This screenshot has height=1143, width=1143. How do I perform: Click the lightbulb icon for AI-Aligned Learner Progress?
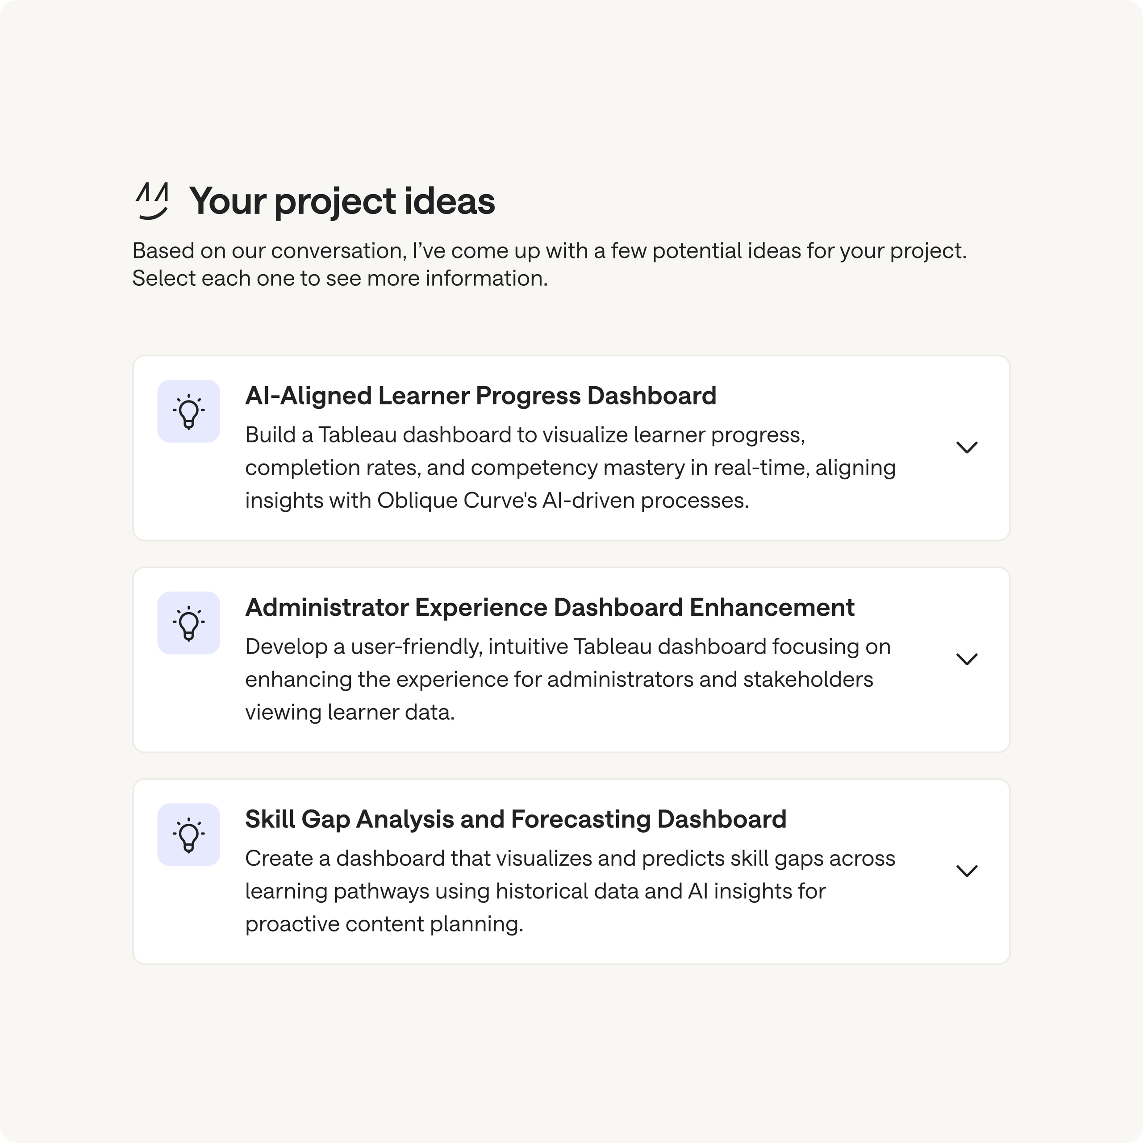point(189,411)
